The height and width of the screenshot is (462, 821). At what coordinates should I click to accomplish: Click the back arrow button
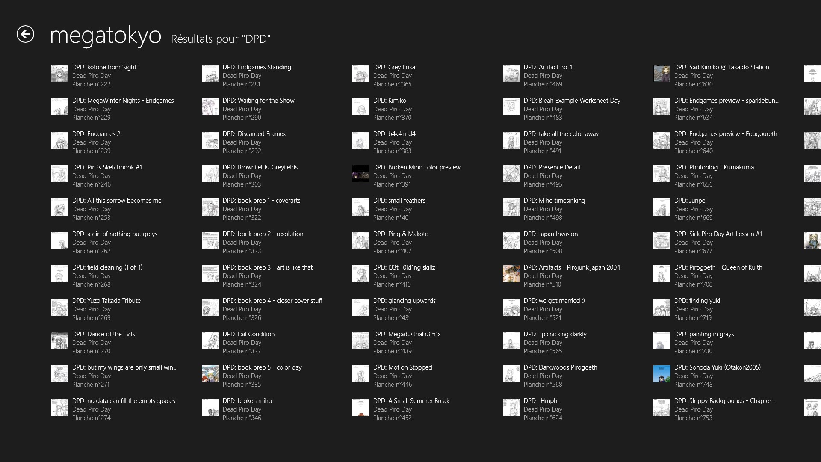[25, 34]
